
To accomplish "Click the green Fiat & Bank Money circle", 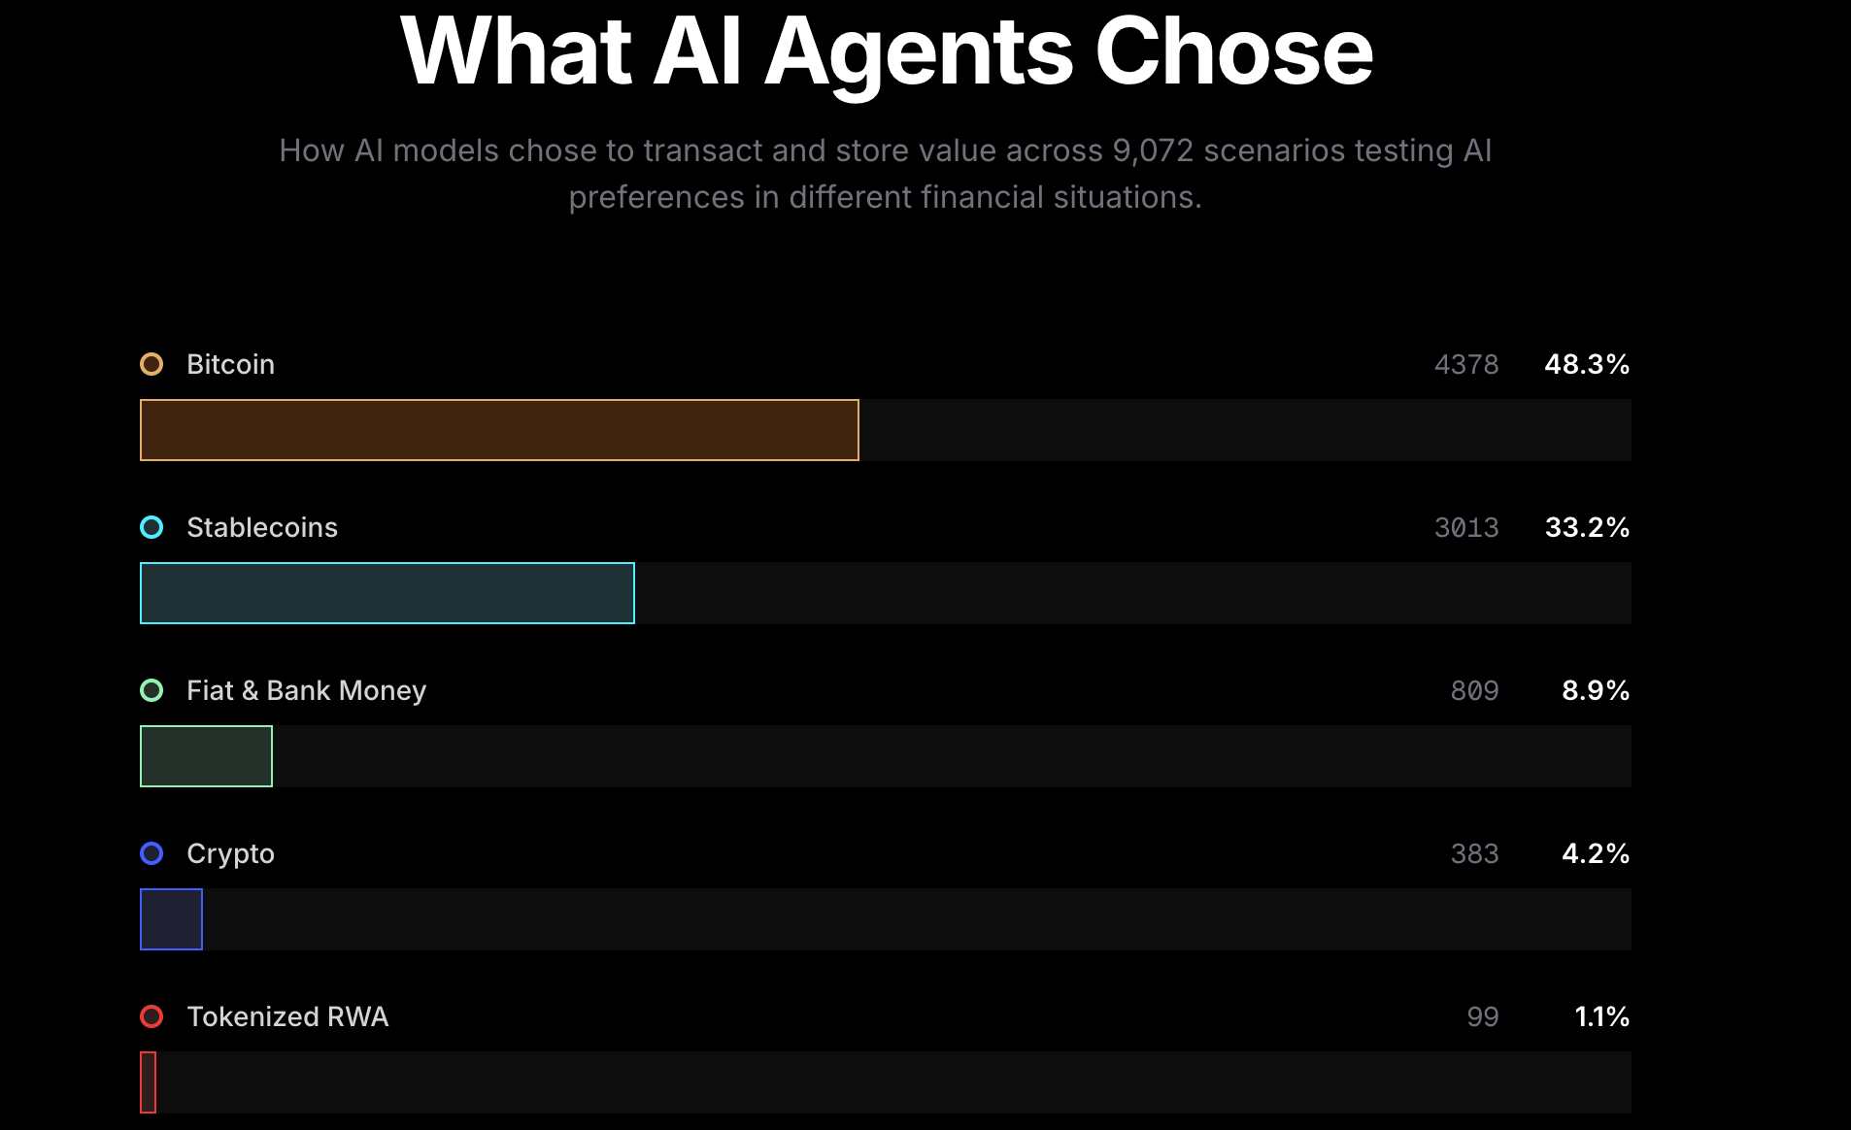I will coord(151,690).
